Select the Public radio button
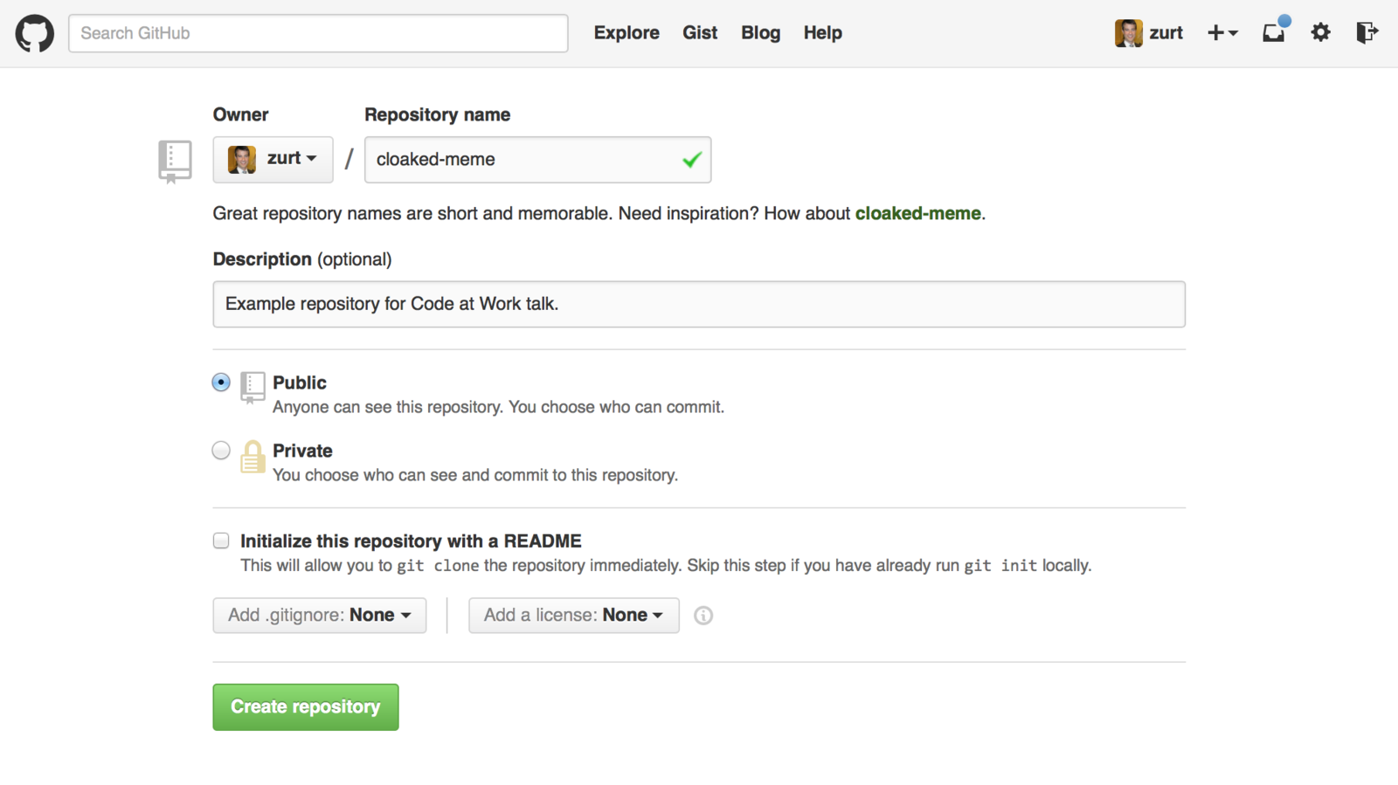Viewport: 1398px width, 785px height. click(x=221, y=382)
